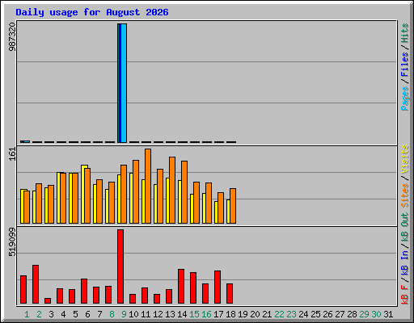Click the tall cyan Pages bar for day 9
This screenshot has height=323, width=414.
(124, 83)
